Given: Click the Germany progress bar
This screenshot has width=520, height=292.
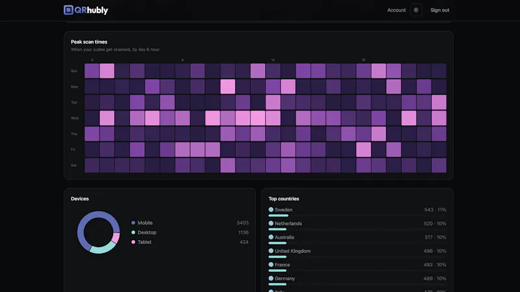Looking at the screenshot, I should coord(357,284).
